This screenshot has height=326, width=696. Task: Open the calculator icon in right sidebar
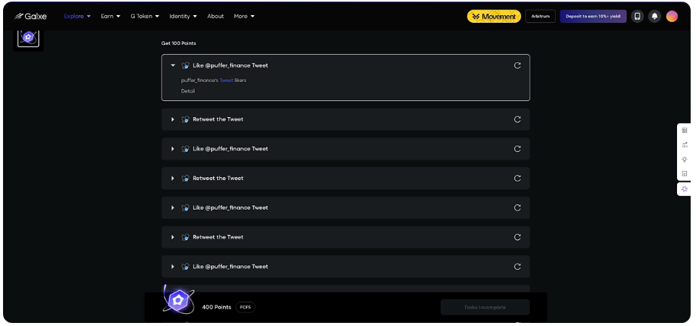[x=685, y=130]
